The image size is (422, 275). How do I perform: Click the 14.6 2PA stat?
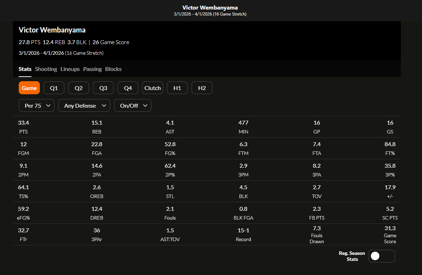(x=97, y=170)
